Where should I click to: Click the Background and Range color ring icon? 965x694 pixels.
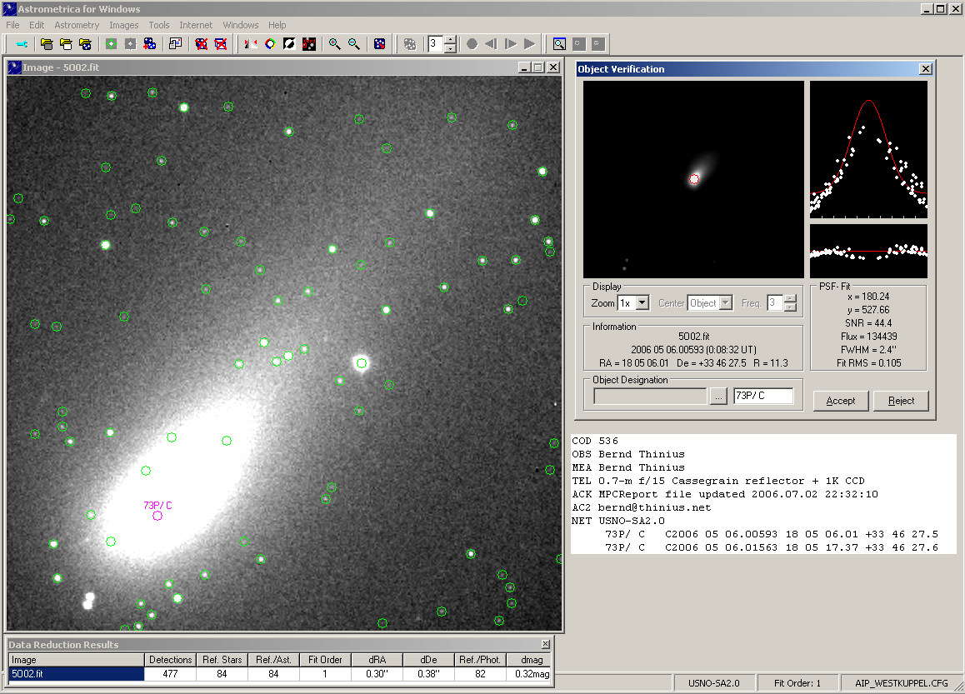(270, 44)
